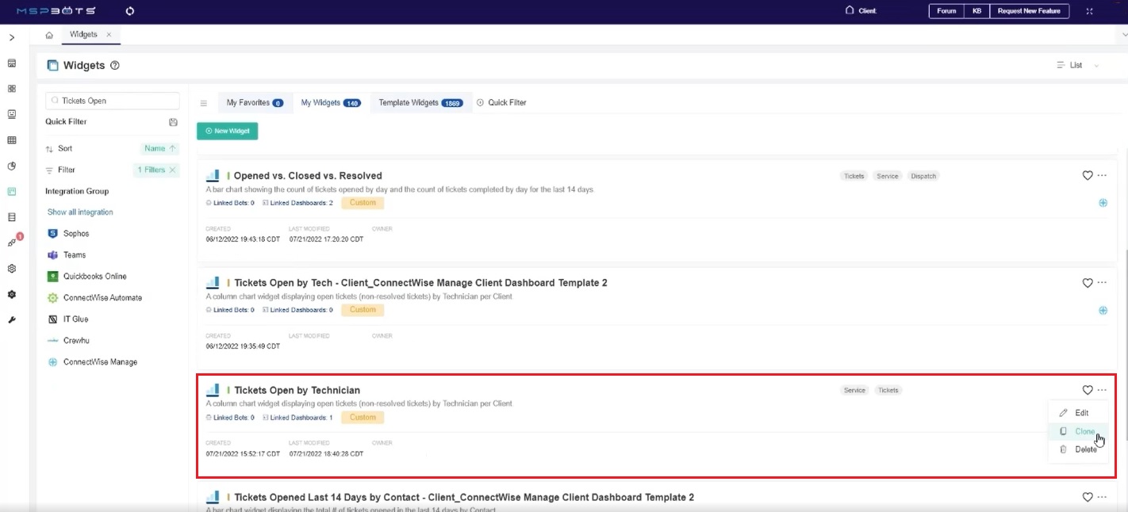Open the home icon in the tab bar
The image size is (1128, 512).
click(48, 34)
